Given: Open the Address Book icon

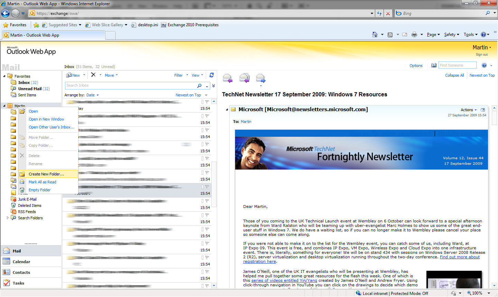Looking at the screenshot, I should pyautogui.click(x=434, y=66).
